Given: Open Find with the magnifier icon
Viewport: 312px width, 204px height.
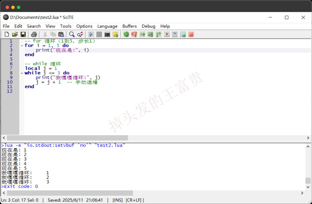Looking at the screenshot, I should (x=72, y=34).
